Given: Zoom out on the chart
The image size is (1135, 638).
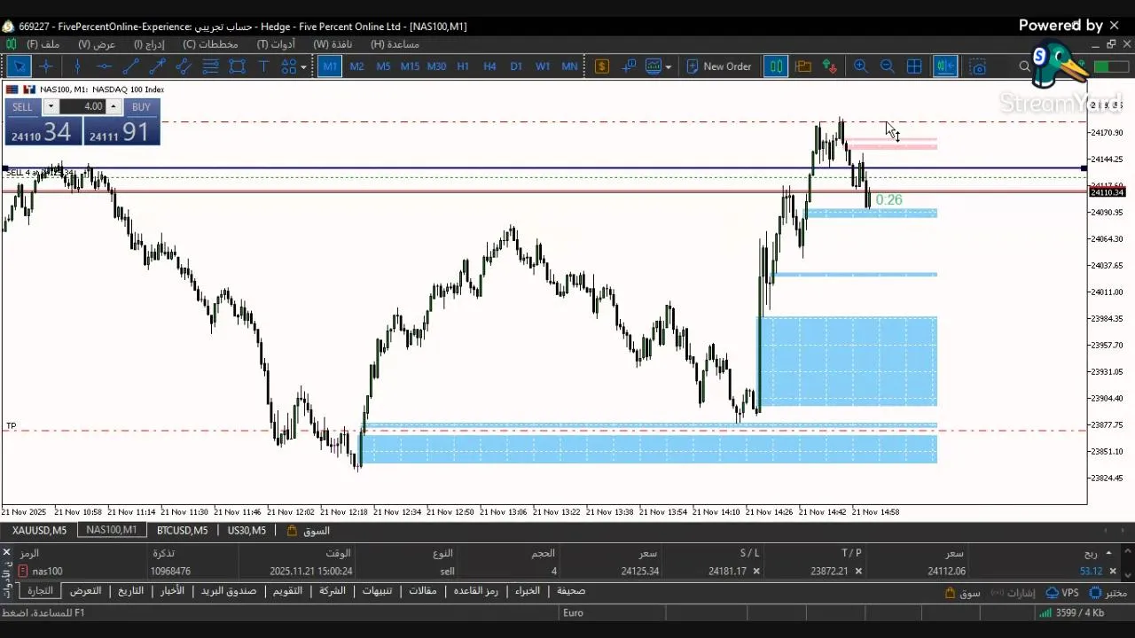Looking at the screenshot, I should point(887,66).
